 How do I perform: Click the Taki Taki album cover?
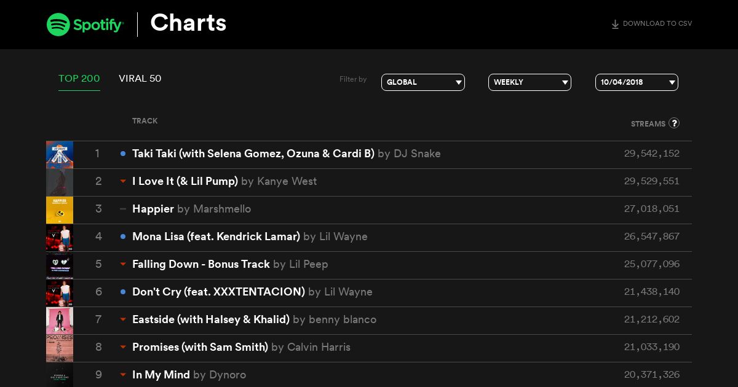point(60,154)
